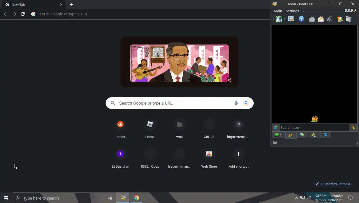Open the GitHub shortcut
Screen dimensions: 359x203
(209, 129)
